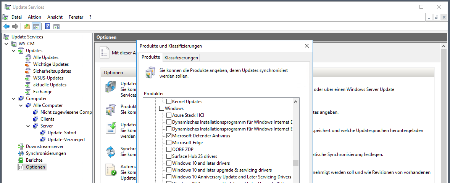Uncheck Microsoft Defender Antivirus checkbox
The height and width of the screenshot is (183, 450).
(169, 136)
